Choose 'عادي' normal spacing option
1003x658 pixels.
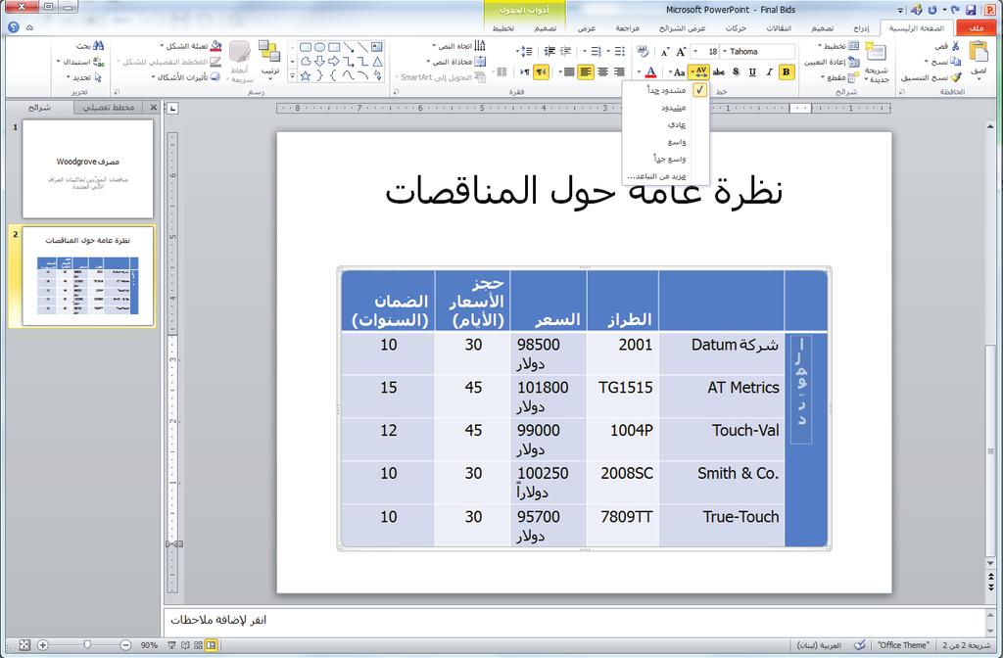click(x=666, y=124)
